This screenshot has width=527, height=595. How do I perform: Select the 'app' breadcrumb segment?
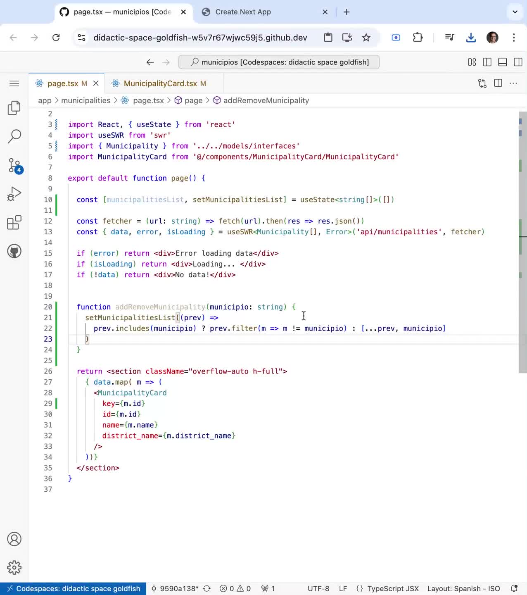click(x=45, y=100)
